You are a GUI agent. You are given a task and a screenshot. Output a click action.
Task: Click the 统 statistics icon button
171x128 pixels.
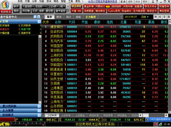coord(160,17)
